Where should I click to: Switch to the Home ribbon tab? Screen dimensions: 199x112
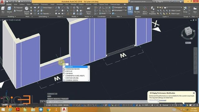point(9,4)
